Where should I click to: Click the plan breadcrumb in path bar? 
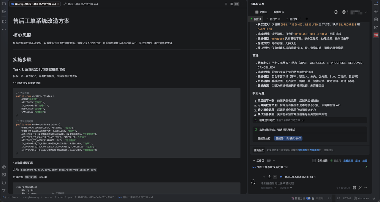point(71,197)
